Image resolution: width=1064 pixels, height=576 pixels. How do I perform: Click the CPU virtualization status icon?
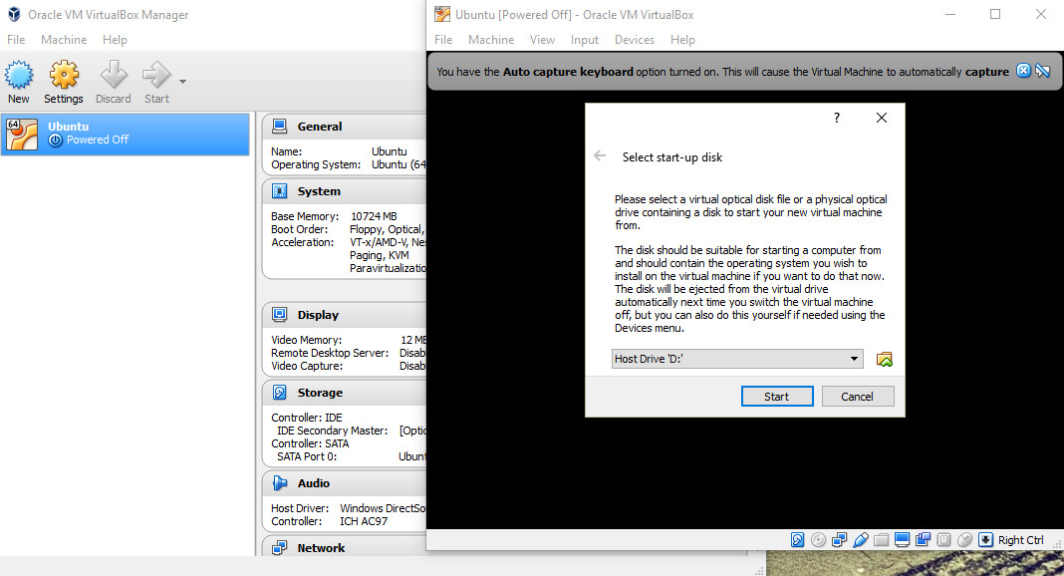(x=943, y=540)
